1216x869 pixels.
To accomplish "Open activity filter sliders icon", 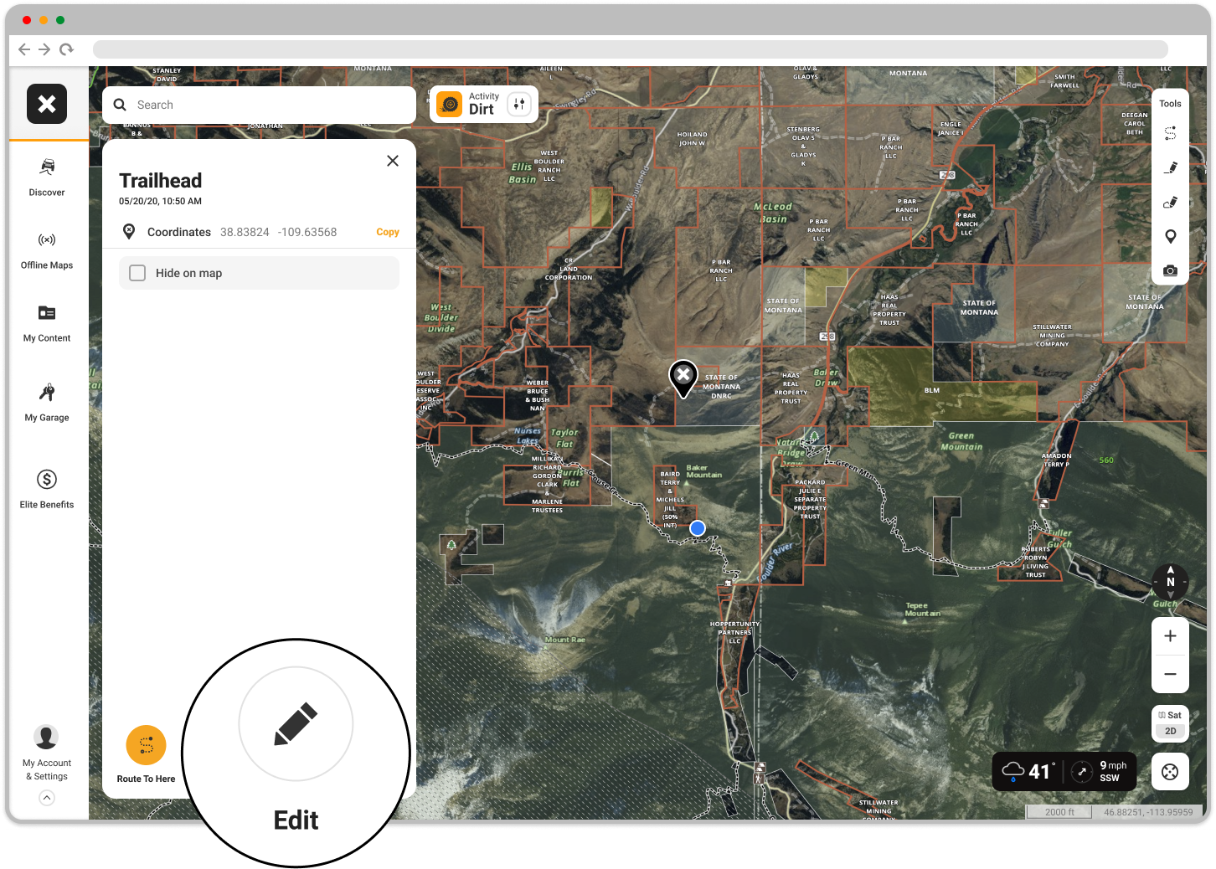I will [x=519, y=104].
